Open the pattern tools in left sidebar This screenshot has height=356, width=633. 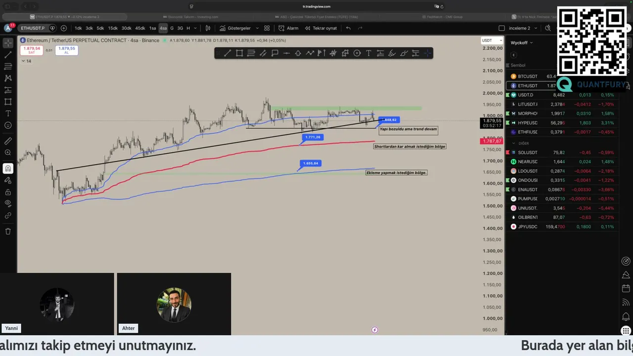tap(8, 78)
